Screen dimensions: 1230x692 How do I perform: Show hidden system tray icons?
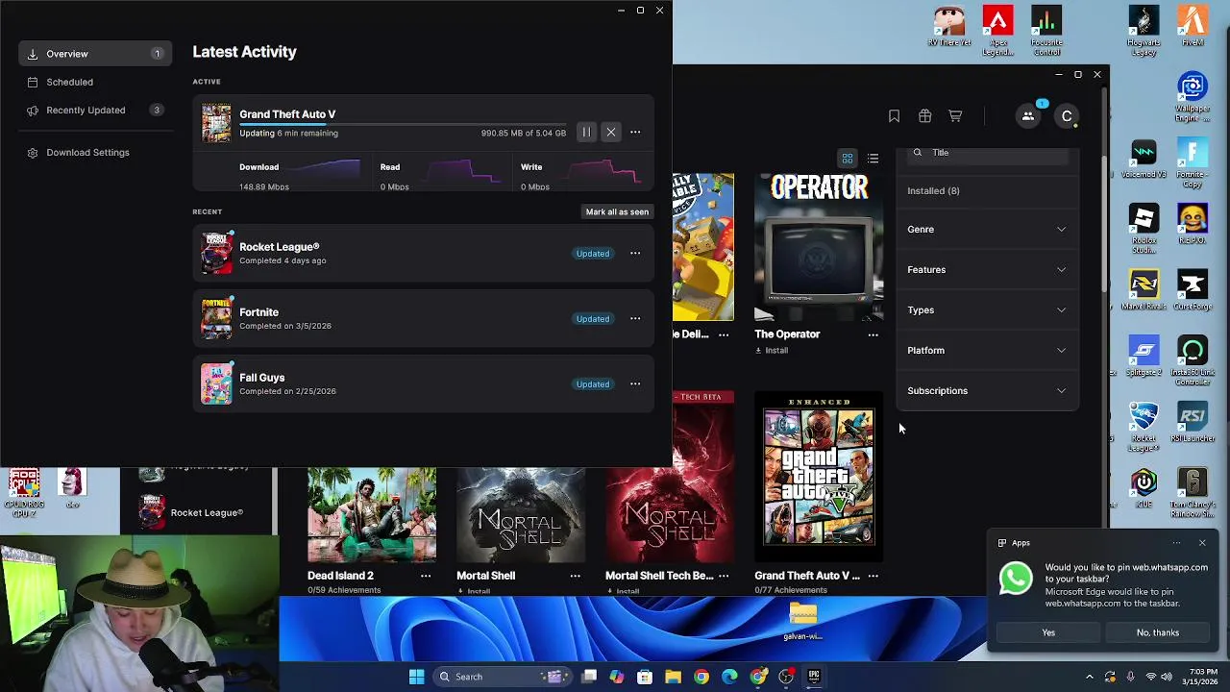[x=1089, y=677]
